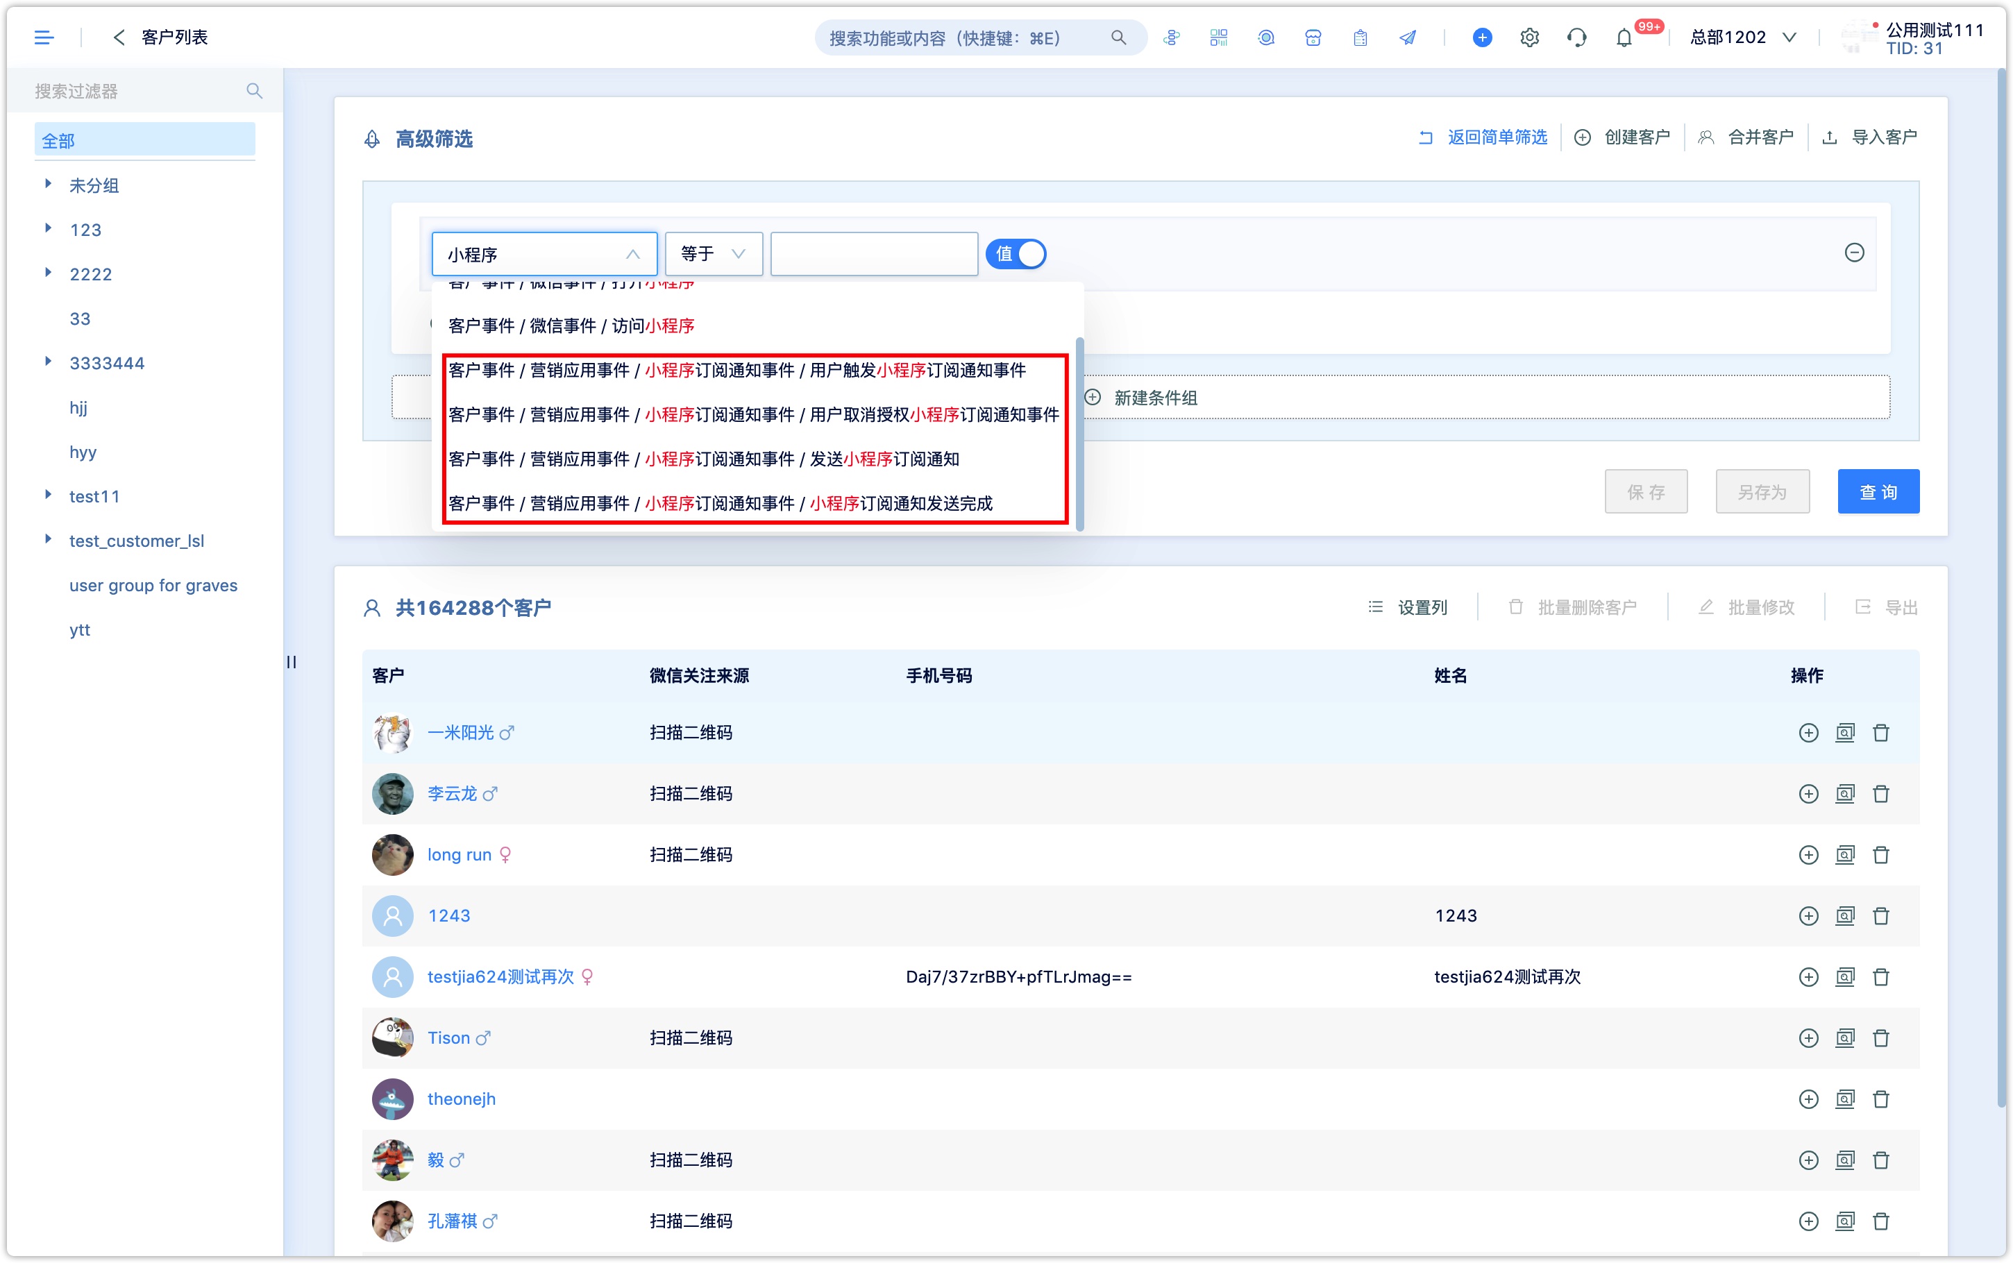This screenshot has height=1263, width=2013.
Task: Open the headset support icon
Action: [x=1577, y=37]
